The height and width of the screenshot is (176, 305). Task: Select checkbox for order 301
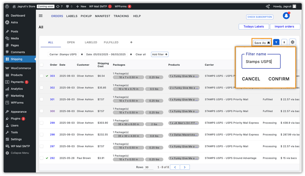42,100
